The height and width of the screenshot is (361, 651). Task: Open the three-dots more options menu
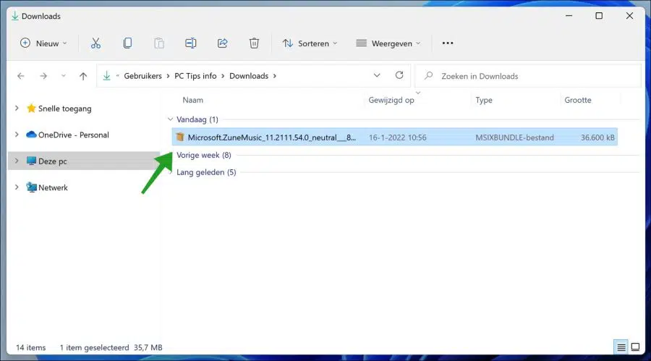pyautogui.click(x=448, y=43)
